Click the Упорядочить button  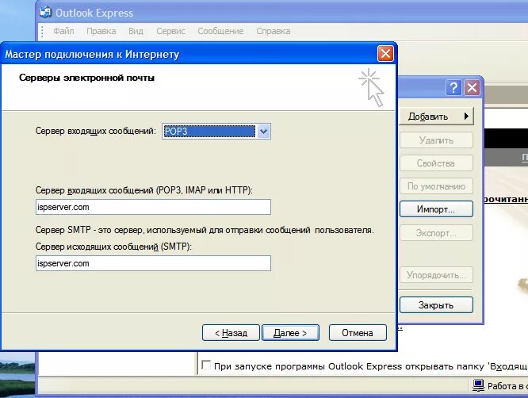436,275
